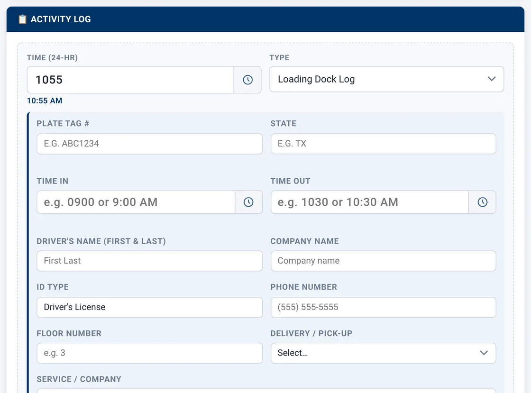
Task: Focus the Driver's Name input field
Action: tap(150, 261)
